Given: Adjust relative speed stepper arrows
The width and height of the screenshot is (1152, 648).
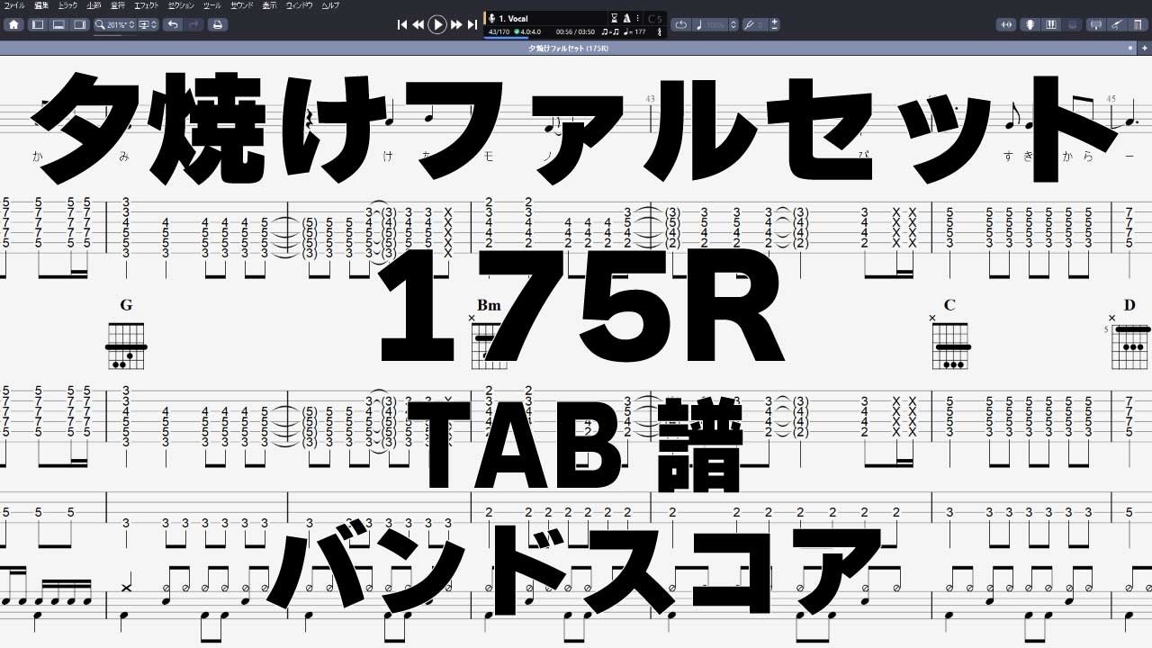Looking at the screenshot, I should [733, 24].
